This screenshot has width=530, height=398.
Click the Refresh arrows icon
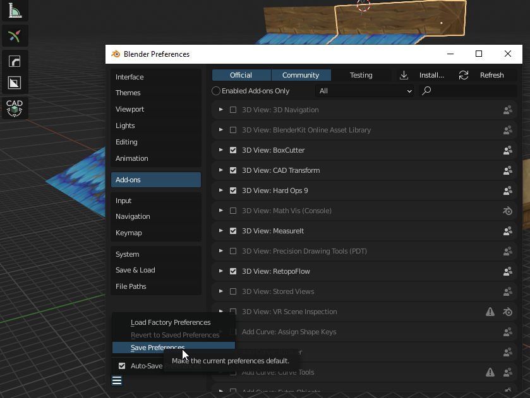(x=464, y=75)
